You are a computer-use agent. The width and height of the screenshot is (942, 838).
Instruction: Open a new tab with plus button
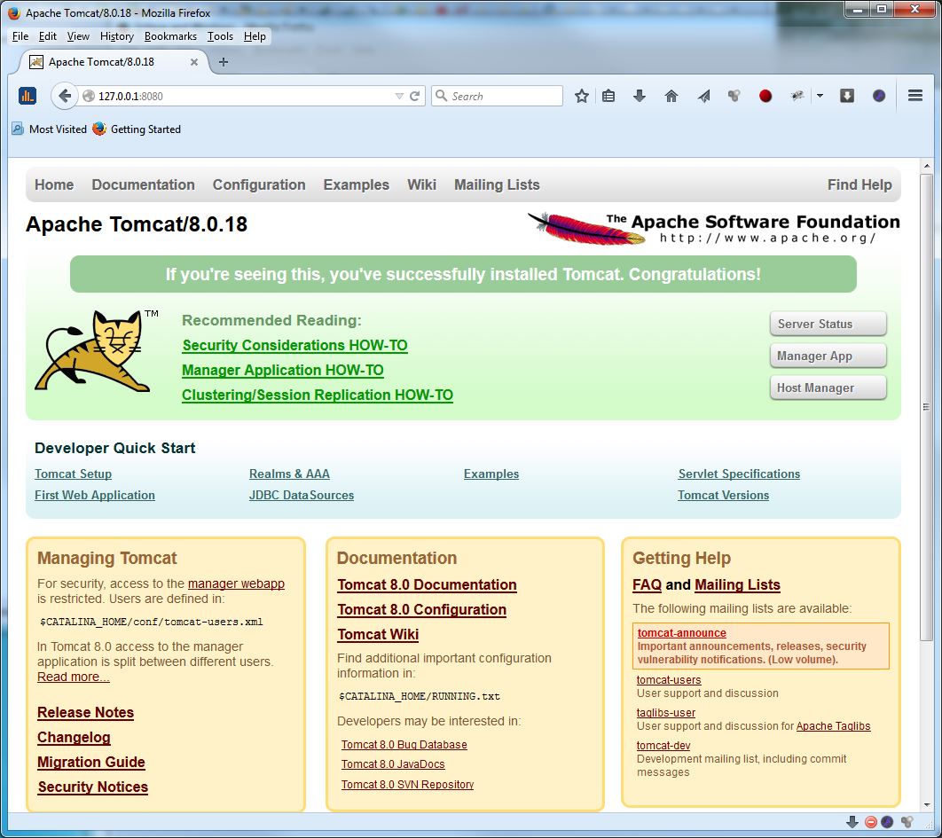coord(224,62)
